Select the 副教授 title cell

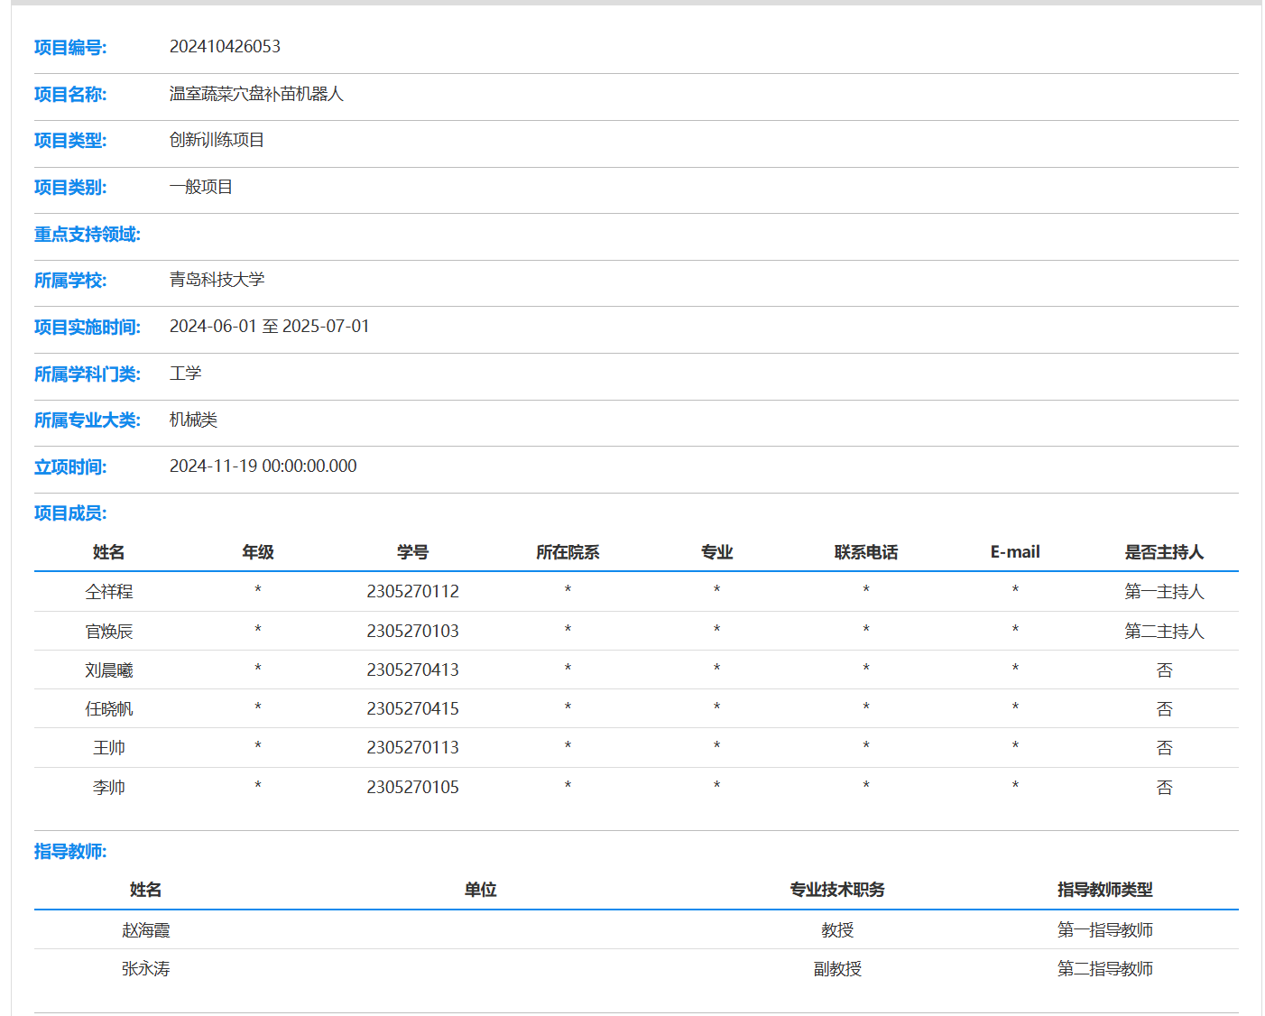(x=836, y=969)
